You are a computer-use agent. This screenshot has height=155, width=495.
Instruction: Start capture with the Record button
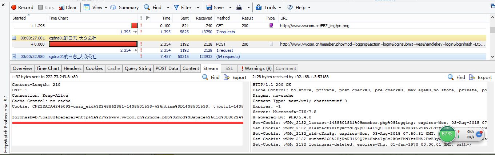click(x=22, y=7)
